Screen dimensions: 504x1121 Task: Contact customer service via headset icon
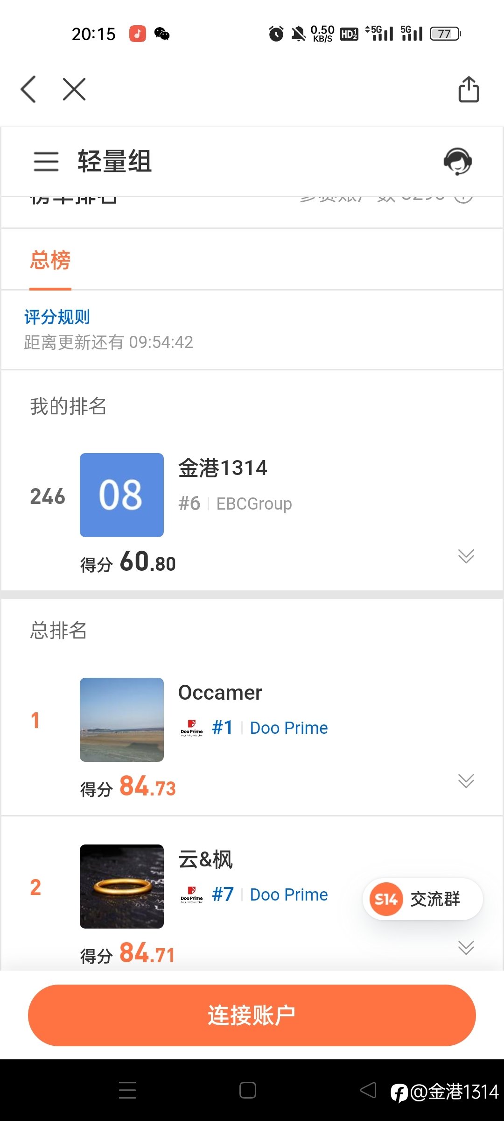[x=457, y=162]
